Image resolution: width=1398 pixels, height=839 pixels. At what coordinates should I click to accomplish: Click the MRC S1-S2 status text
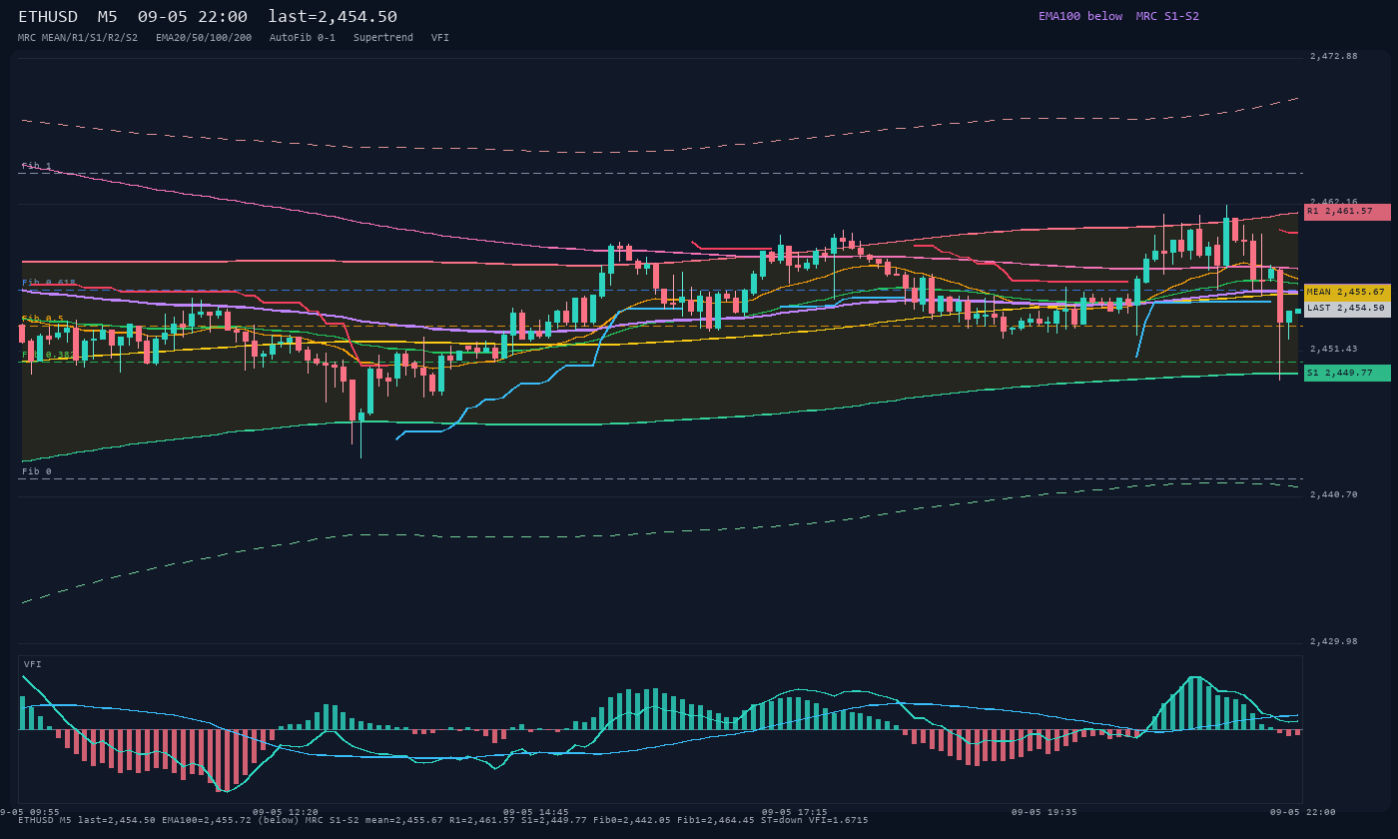click(1167, 16)
